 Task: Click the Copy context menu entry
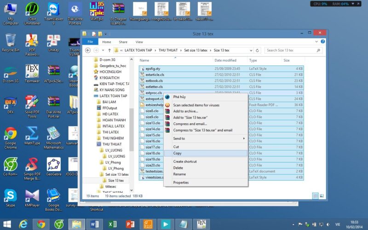tap(178, 153)
